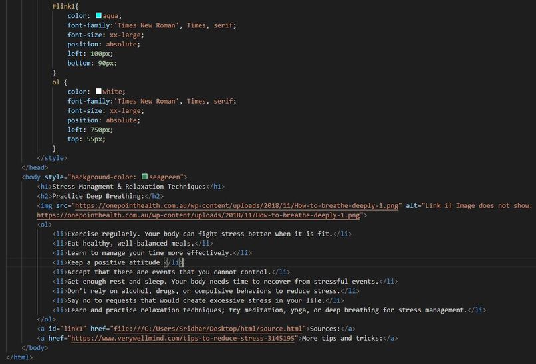The width and height of the screenshot is (536, 364).
Task: Click 'position: absolute;' in #link1 rule
Action: pos(104,44)
